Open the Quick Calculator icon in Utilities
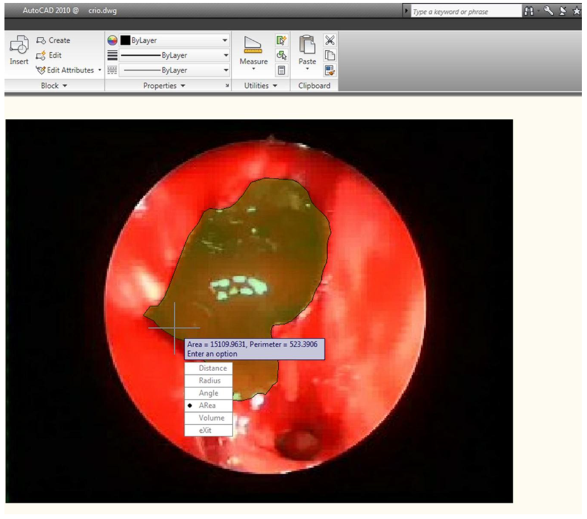 pos(282,70)
